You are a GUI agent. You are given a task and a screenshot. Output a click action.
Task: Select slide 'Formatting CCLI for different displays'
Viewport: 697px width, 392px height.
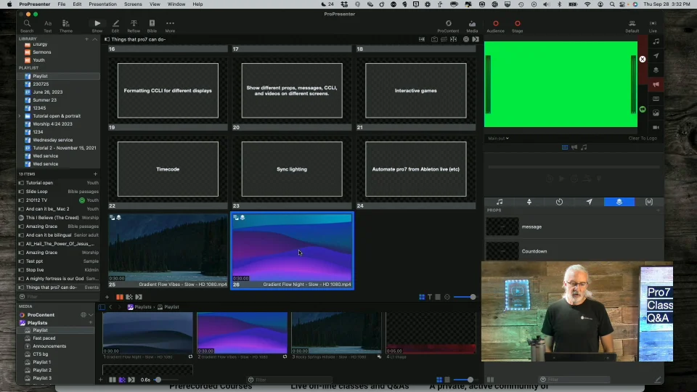click(x=168, y=91)
